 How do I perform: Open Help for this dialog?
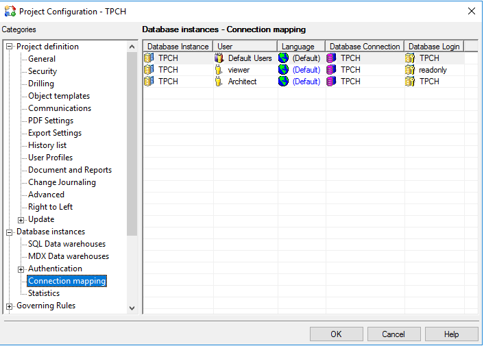point(451,334)
